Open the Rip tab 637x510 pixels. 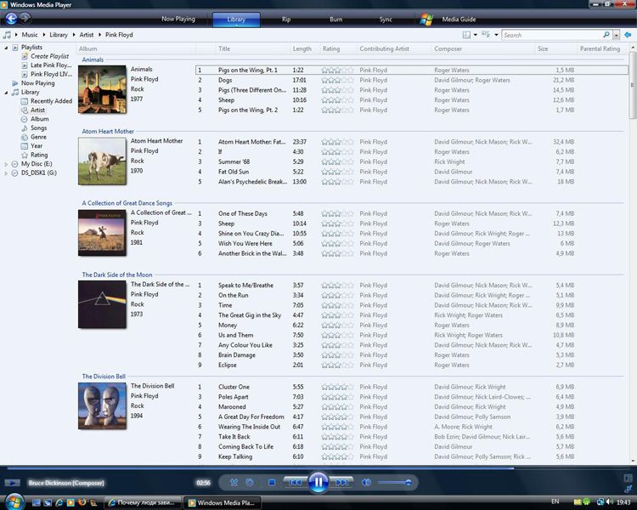tap(286, 19)
